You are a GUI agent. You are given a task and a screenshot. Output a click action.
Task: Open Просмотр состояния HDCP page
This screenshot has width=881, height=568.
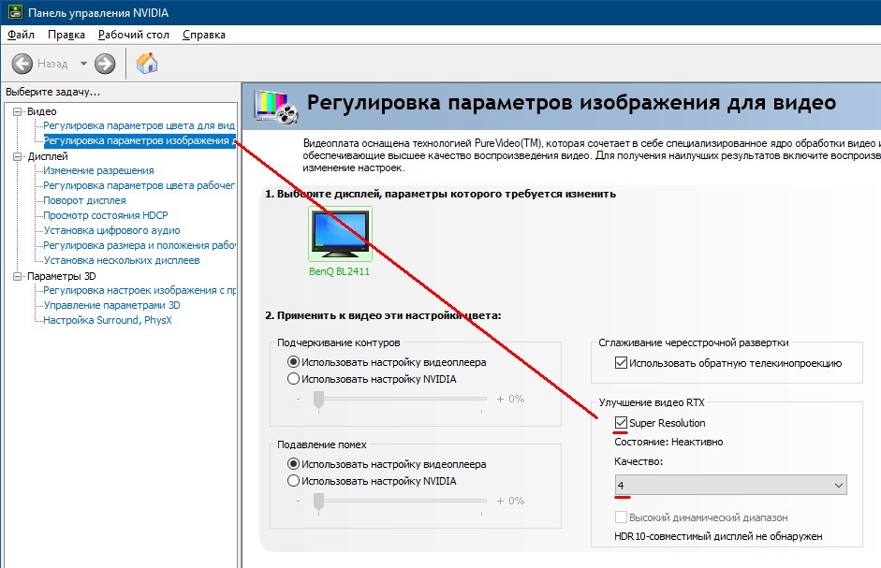(106, 215)
